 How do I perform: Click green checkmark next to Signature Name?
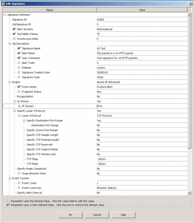coord(19,48)
